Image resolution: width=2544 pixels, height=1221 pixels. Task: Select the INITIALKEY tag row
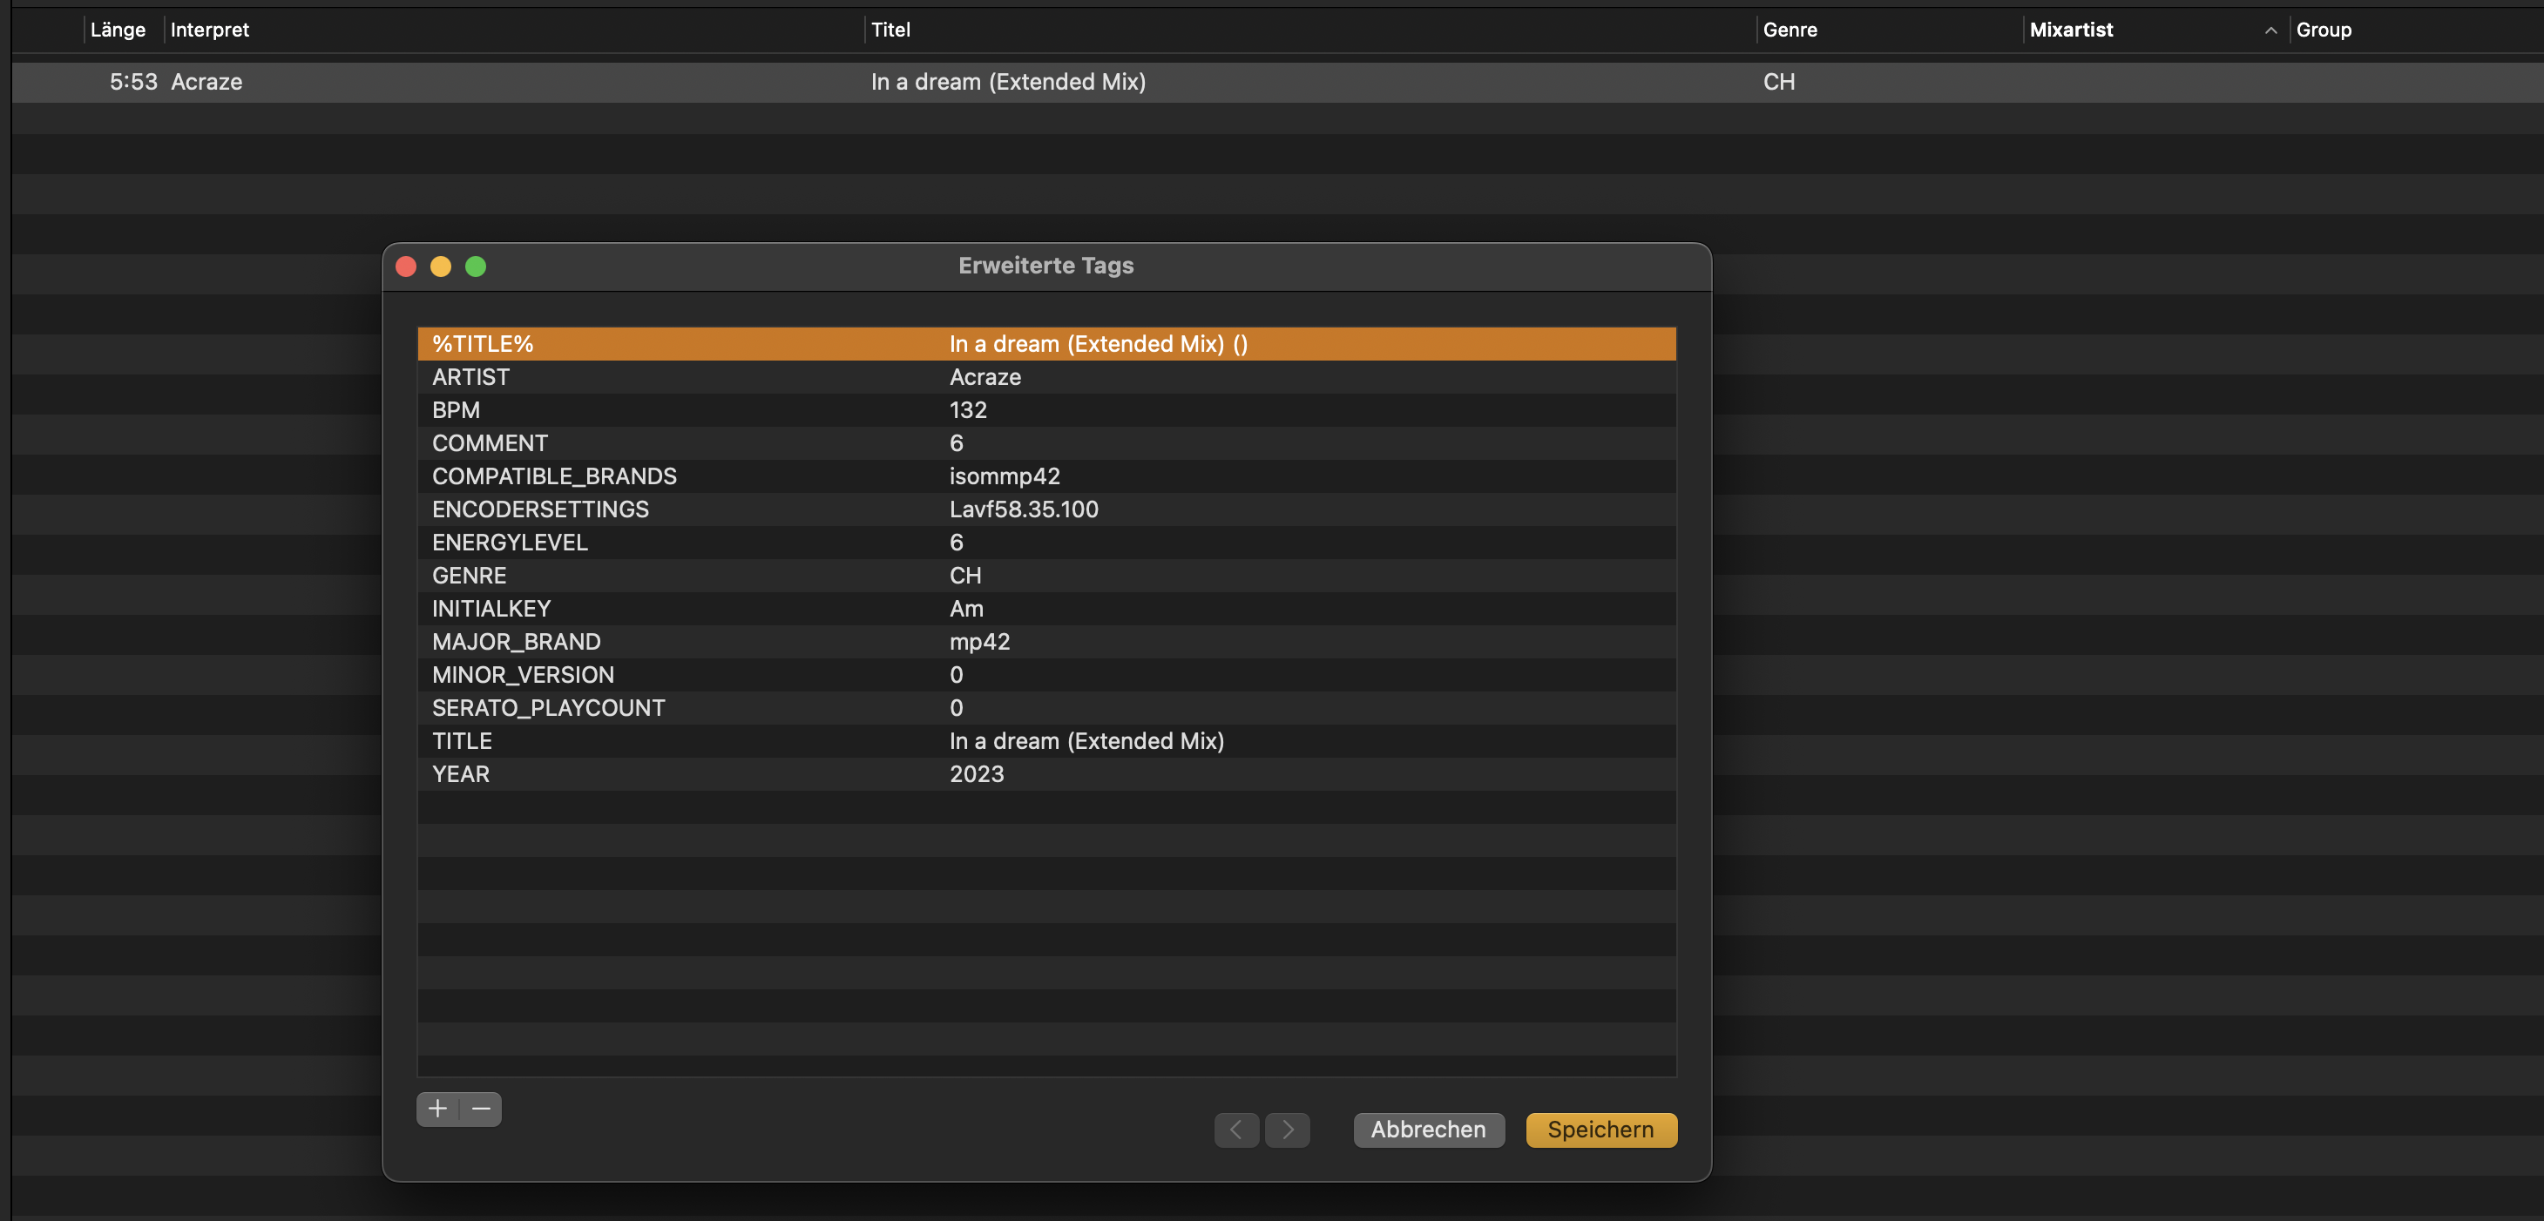tap(1045, 608)
